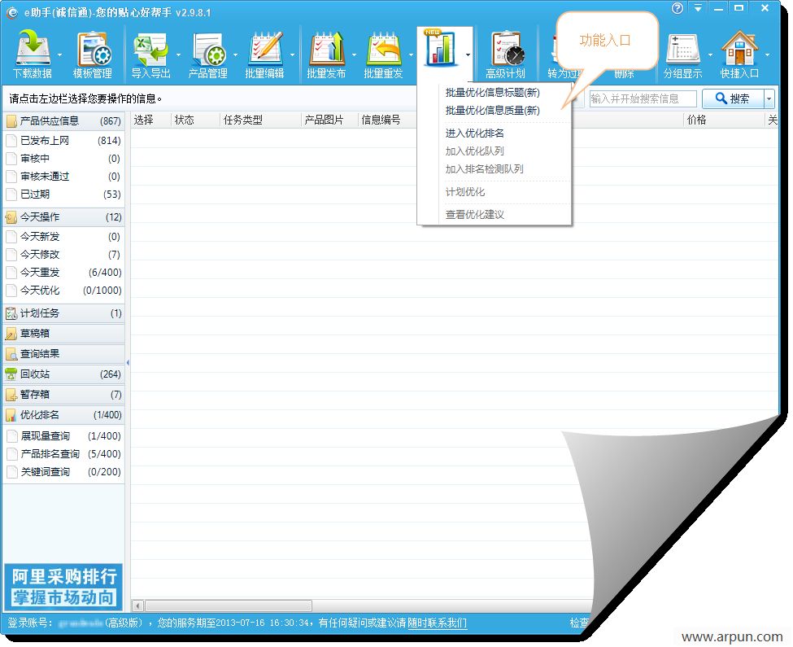This screenshot has width=793, height=647.
Task: Open title bar dropdown menu arrow
Action: [x=698, y=8]
